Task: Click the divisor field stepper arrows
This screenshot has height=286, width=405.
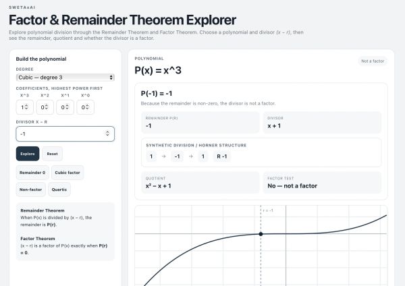Action: [x=107, y=134]
